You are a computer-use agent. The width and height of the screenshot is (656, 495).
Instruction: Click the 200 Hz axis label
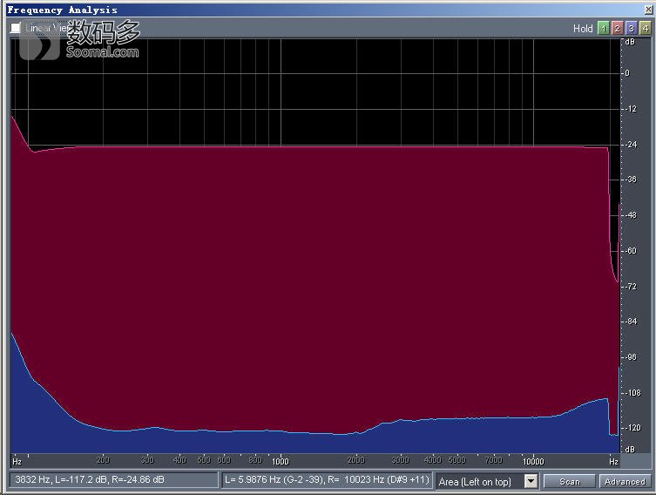103,460
